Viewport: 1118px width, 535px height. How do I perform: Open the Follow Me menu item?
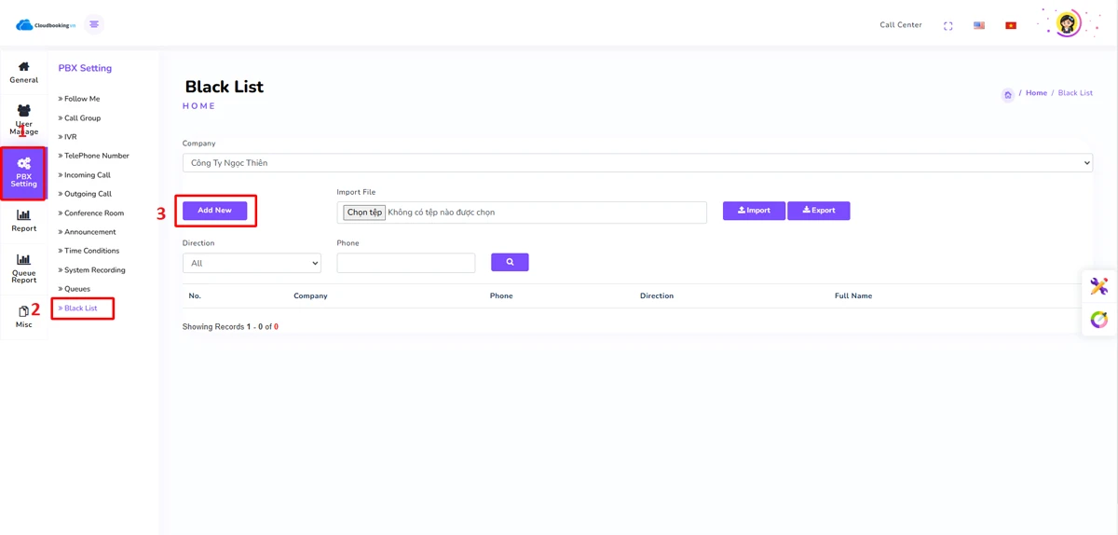(x=82, y=99)
